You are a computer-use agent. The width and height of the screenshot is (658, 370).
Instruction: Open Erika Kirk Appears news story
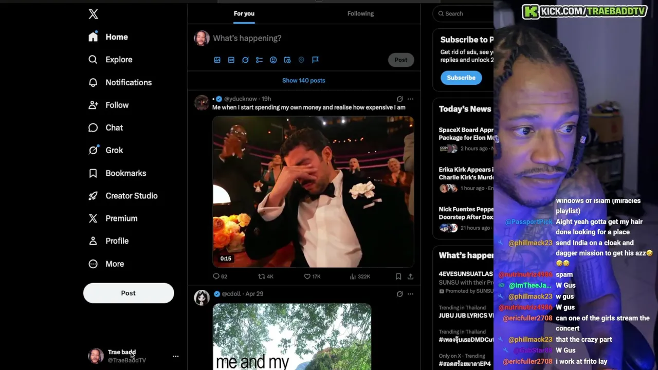click(466, 179)
